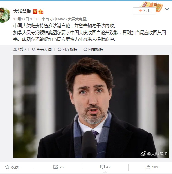Viewport: 172px width, 174px height.
Task: Click the upward arrow icon beside 收起
Action: click(15, 49)
